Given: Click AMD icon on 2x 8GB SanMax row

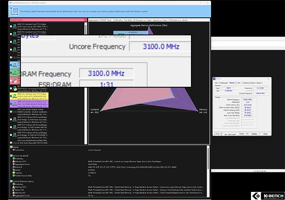Looking at the screenshot, I should tap(14, 127).
